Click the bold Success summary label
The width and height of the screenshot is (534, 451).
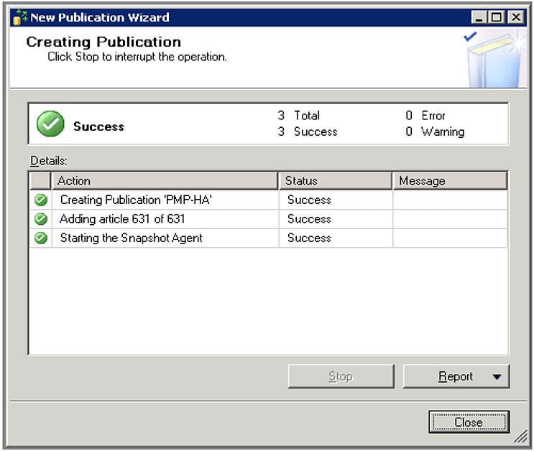coord(98,126)
